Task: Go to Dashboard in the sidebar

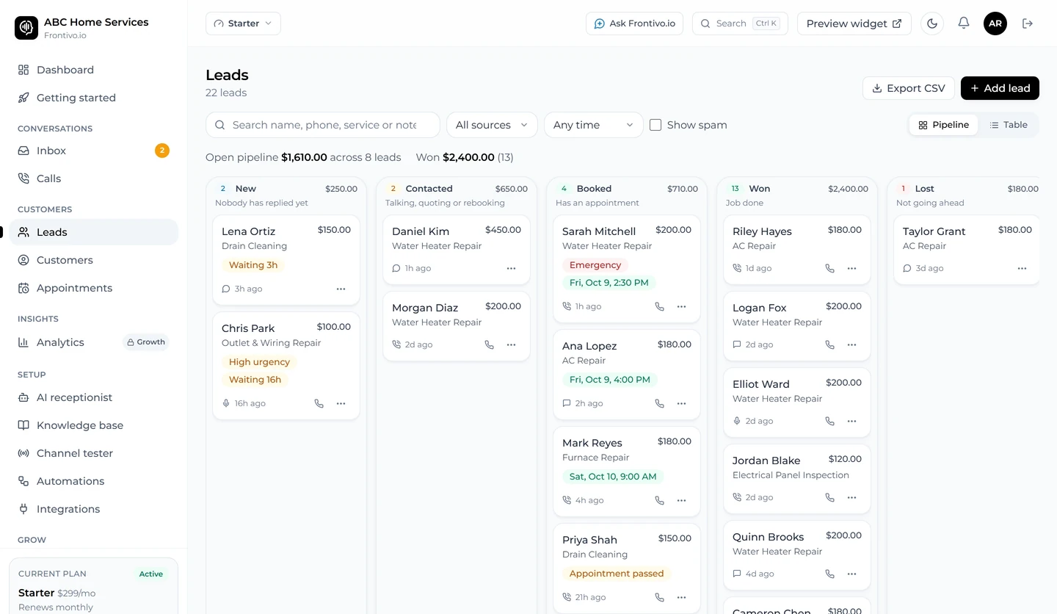Action: point(93,70)
